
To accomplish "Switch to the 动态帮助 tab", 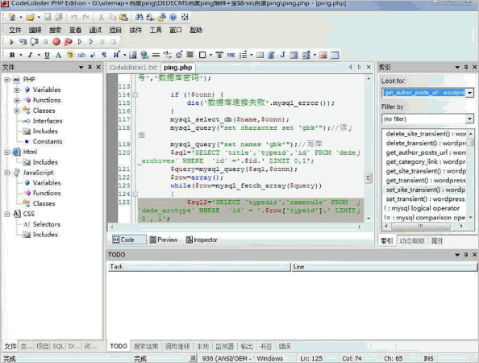I will click(x=412, y=240).
